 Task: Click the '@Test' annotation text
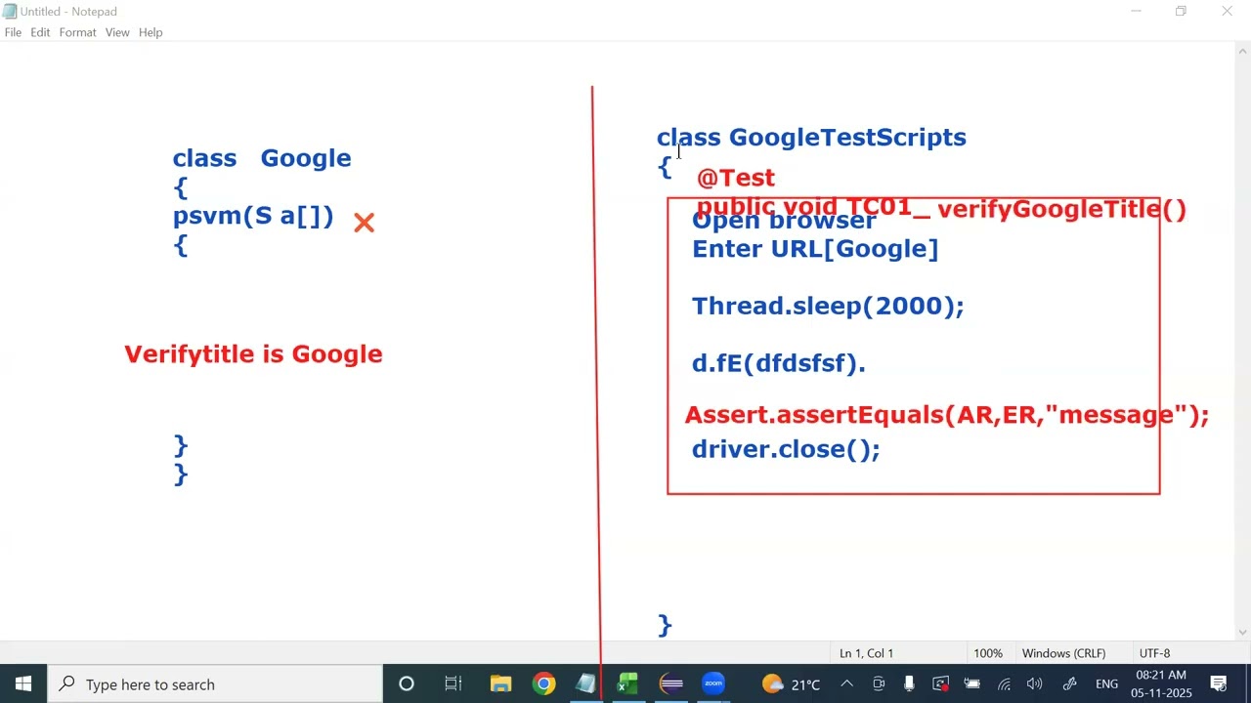736,178
